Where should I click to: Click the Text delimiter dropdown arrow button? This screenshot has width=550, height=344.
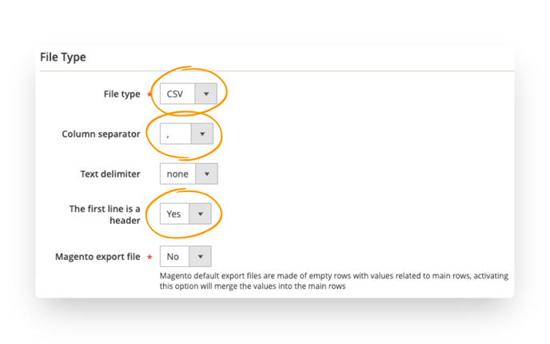click(206, 174)
